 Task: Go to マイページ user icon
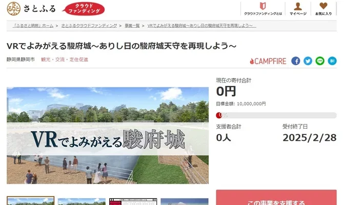click(x=298, y=9)
